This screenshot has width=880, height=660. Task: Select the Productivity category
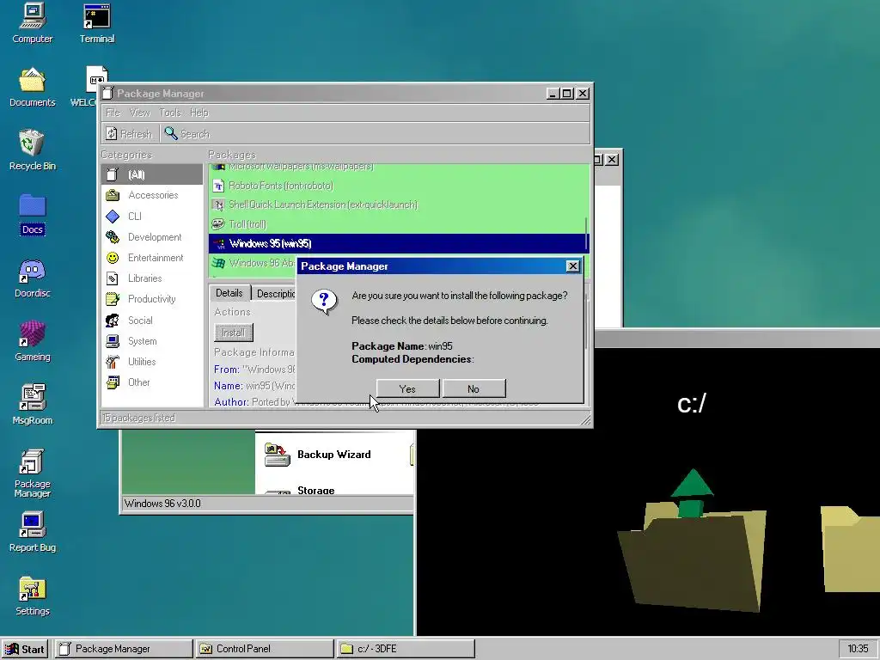coord(151,298)
